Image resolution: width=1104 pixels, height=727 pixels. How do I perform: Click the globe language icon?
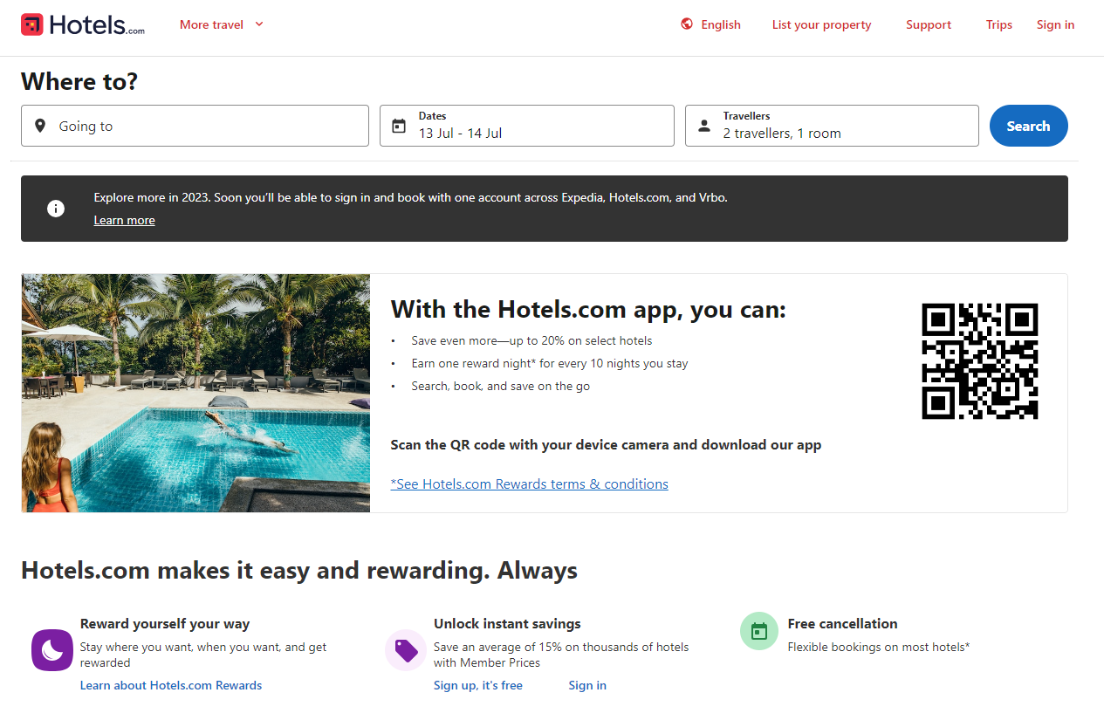point(687,24)
